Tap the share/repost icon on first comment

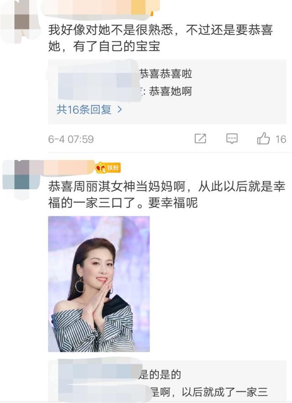coord(200,139)
